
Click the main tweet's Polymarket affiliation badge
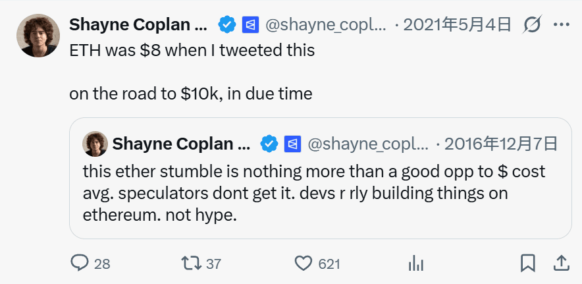(x=251, y=26)
